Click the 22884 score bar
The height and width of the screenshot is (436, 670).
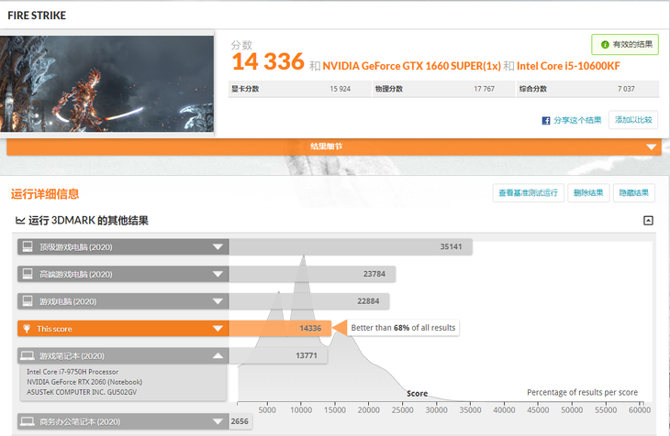tap(309, 301)
